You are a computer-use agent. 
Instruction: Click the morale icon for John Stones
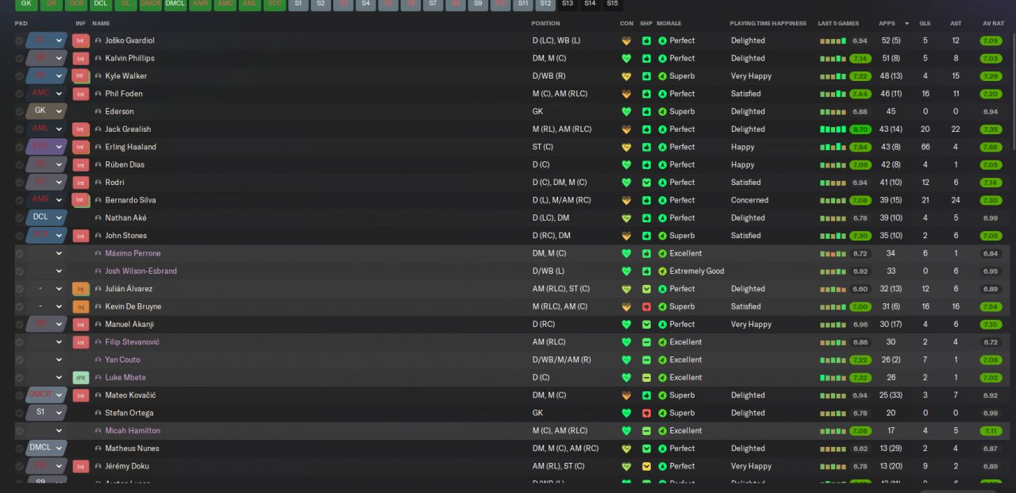coord(663,236)
